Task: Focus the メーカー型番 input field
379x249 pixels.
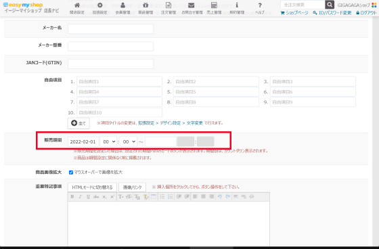Action: [110, 46]
